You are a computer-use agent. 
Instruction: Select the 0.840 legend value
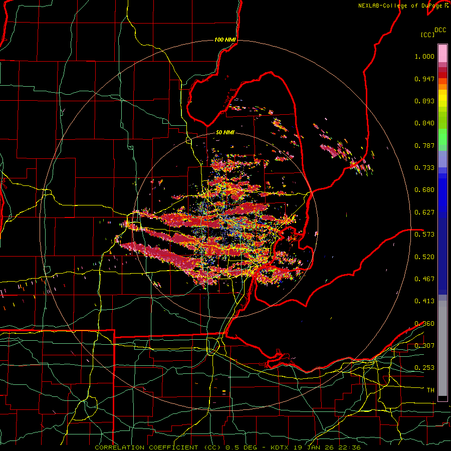[424, 123]
